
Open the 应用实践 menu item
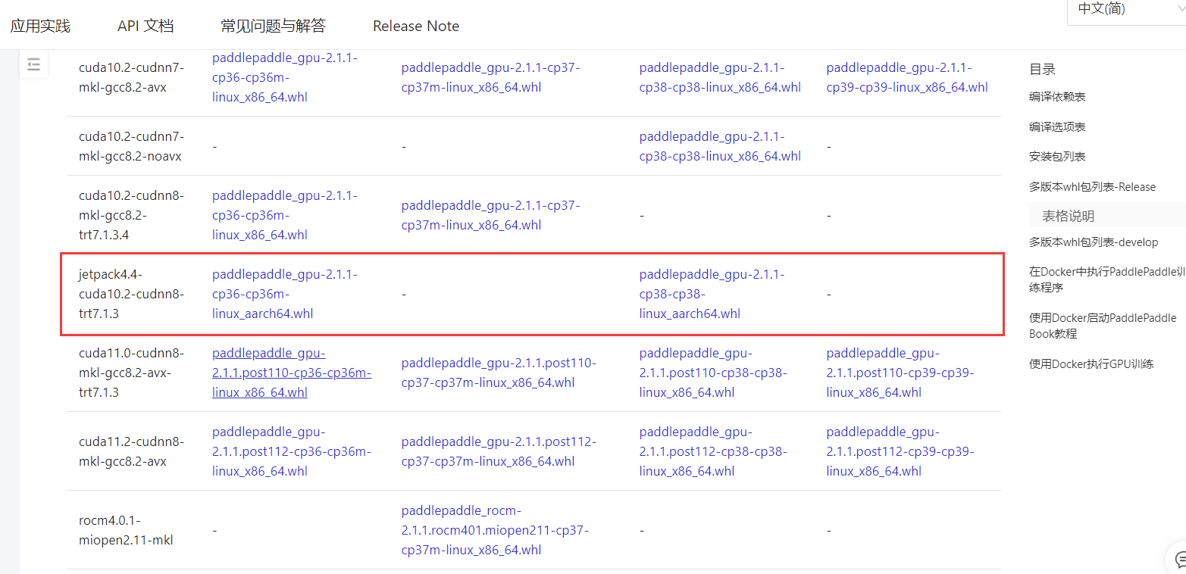point(40,25)
